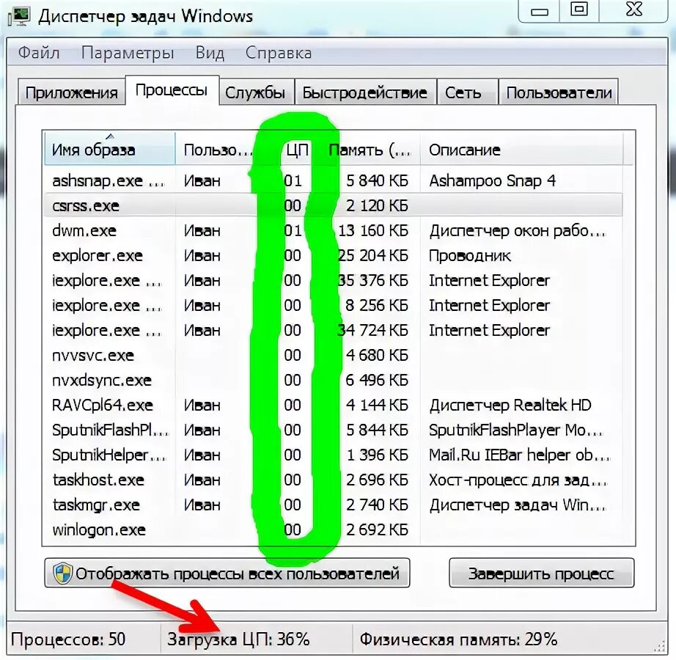The image size is (676, 660).
Task: Open the Файл menu
Action: [39, 53]
